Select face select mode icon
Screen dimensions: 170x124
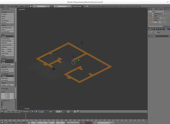(x=61, y=111)
